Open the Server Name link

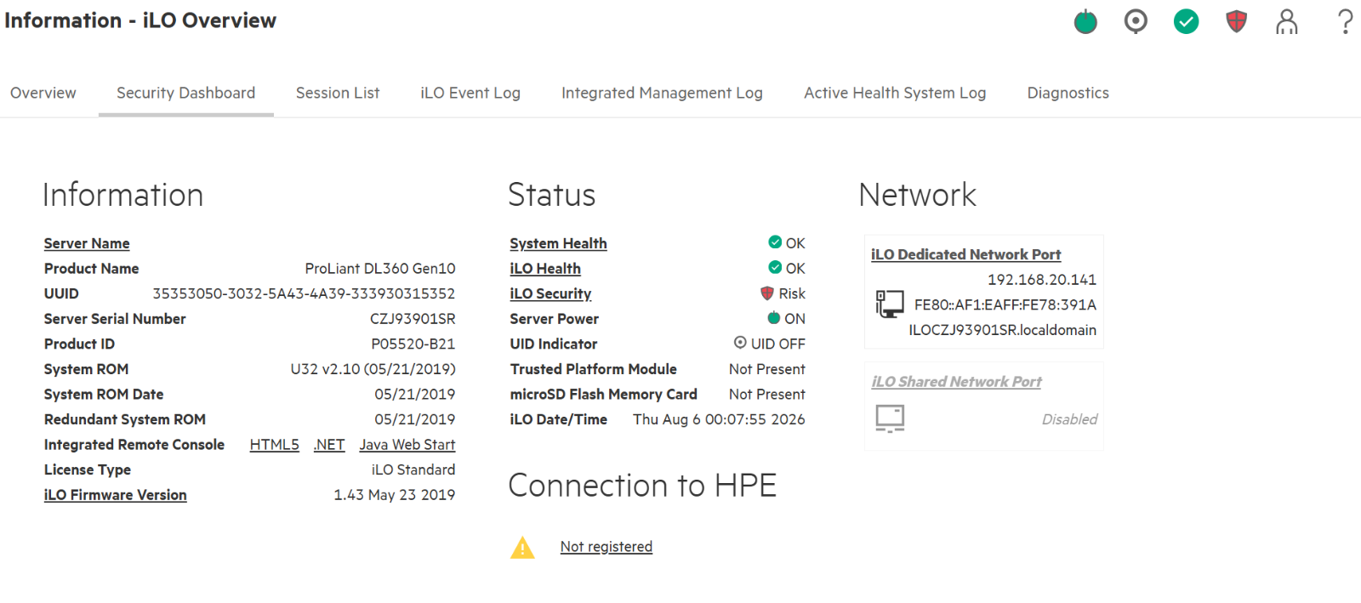click(87, 243)
